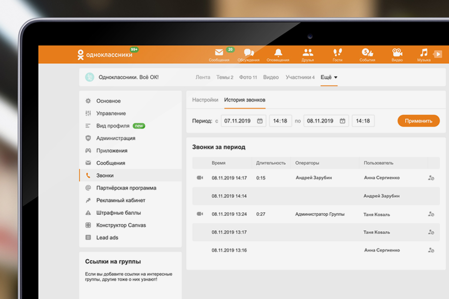Click user Таня Коваль on the 13:24 row
Viewport: 449px width, 299px height.
click(x=377, y=214)
